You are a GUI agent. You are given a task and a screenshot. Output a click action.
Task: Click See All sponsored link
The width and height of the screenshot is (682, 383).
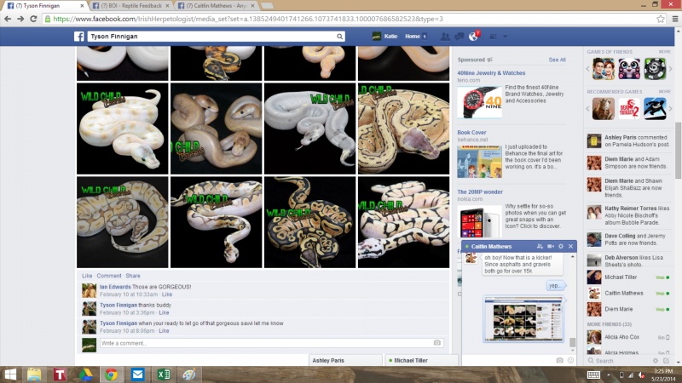pyautogui.click(x=557, y=60)
